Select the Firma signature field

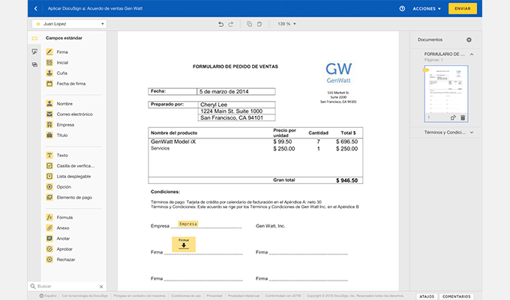61,52
